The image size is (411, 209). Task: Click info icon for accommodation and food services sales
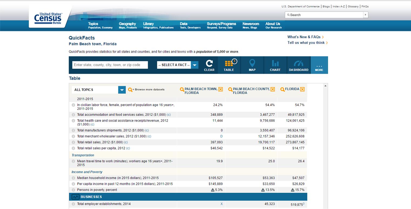[73, 115]
